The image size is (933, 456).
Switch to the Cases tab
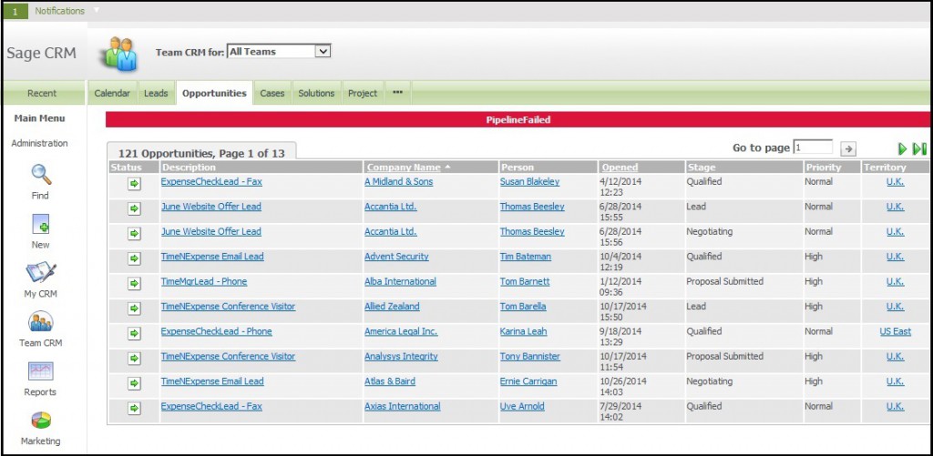[x=272, y=94]
